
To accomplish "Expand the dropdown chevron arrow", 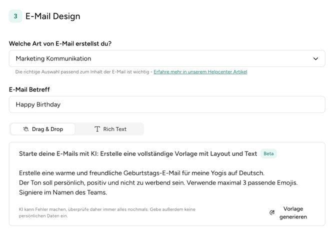I will (315, 58).
